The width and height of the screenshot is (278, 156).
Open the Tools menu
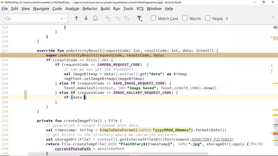128,9
